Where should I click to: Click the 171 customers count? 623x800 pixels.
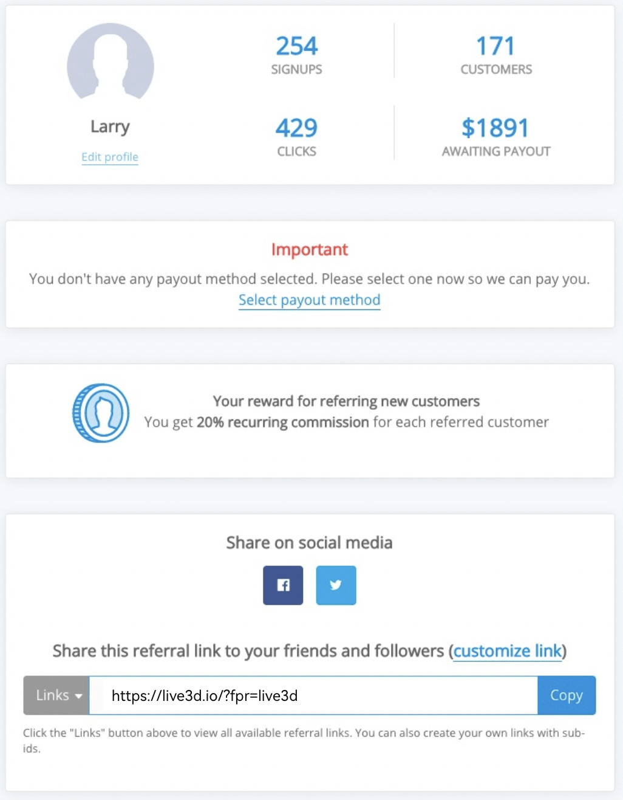coord(495,46)
